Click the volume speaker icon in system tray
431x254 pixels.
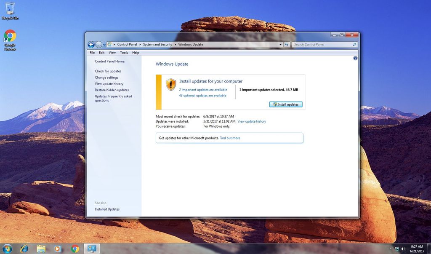pyautogui.click(x=403, y=249)
